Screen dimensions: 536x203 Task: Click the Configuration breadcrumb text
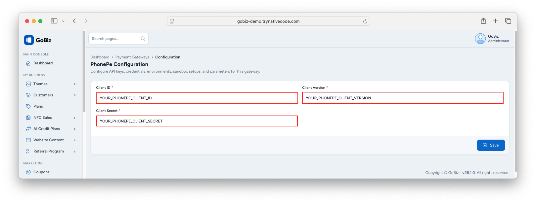click(168, 57)
